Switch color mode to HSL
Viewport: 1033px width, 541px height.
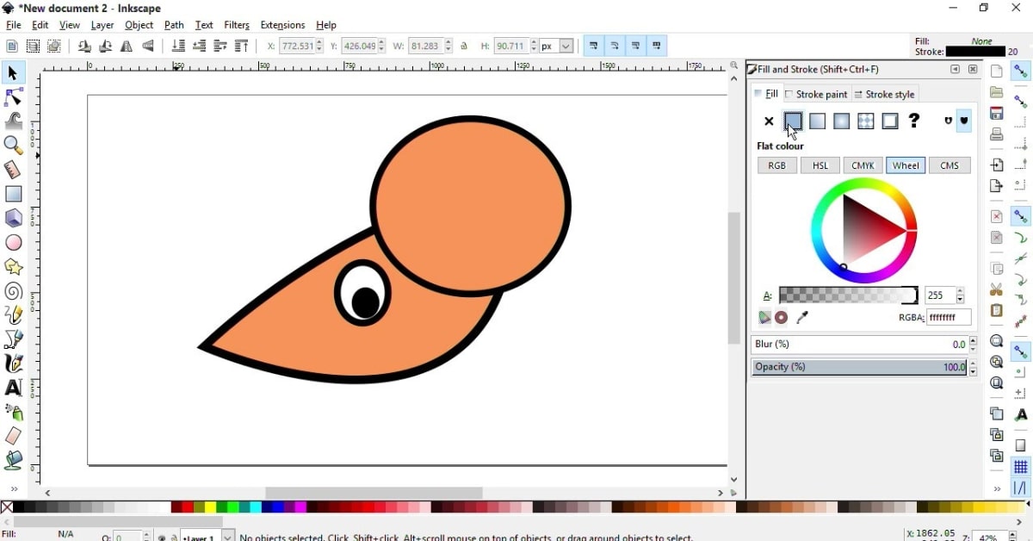point(820,165)
